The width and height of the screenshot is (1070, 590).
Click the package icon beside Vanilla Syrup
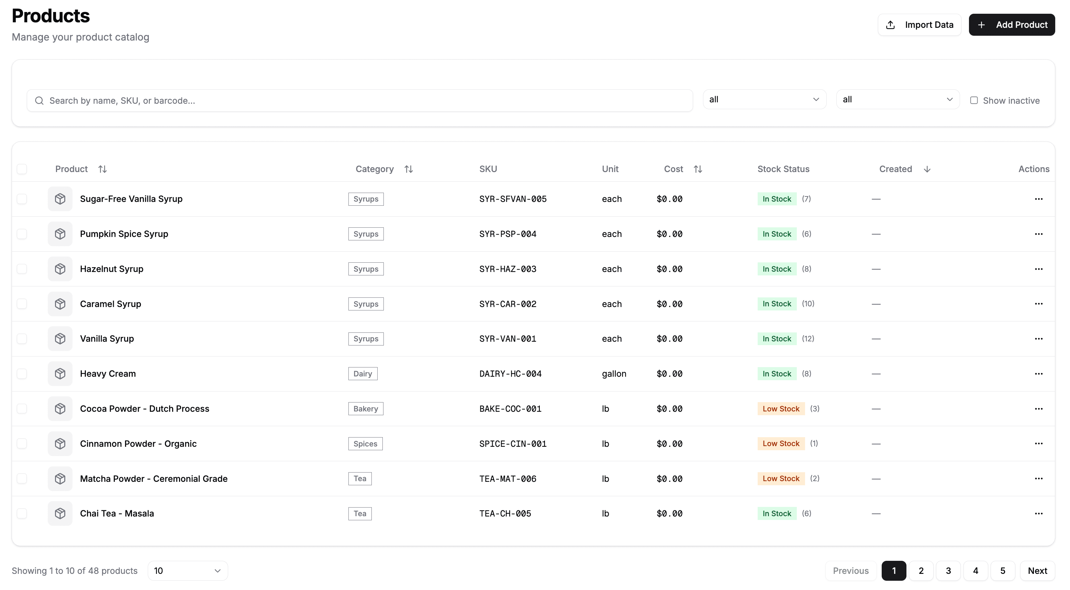click(60, 338)
